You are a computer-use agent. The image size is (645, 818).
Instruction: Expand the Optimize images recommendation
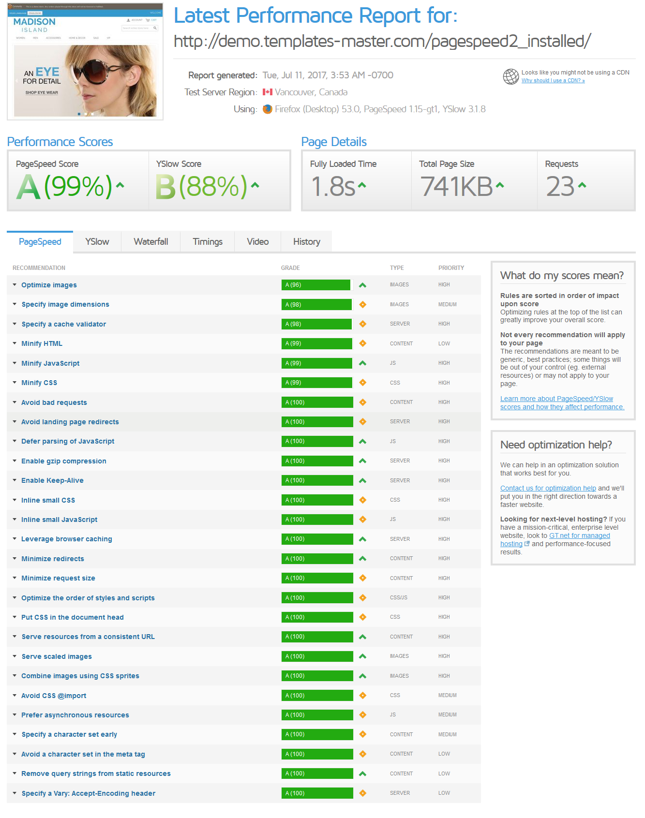(x=15, y=285)
